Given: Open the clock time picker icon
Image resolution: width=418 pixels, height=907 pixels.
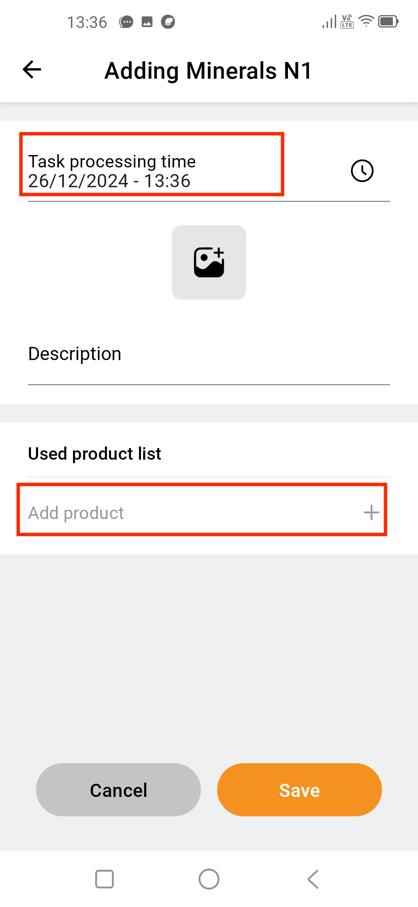Looking at the screenshot, I should (362, 171).
